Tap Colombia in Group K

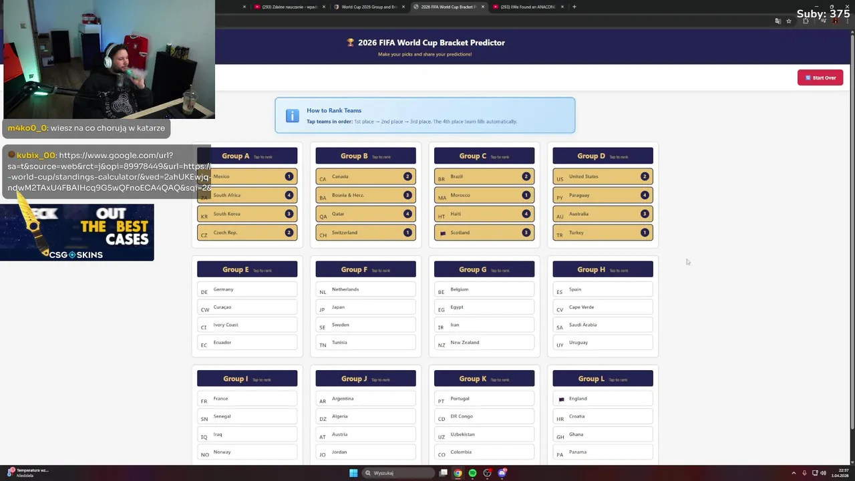point(484,452)
